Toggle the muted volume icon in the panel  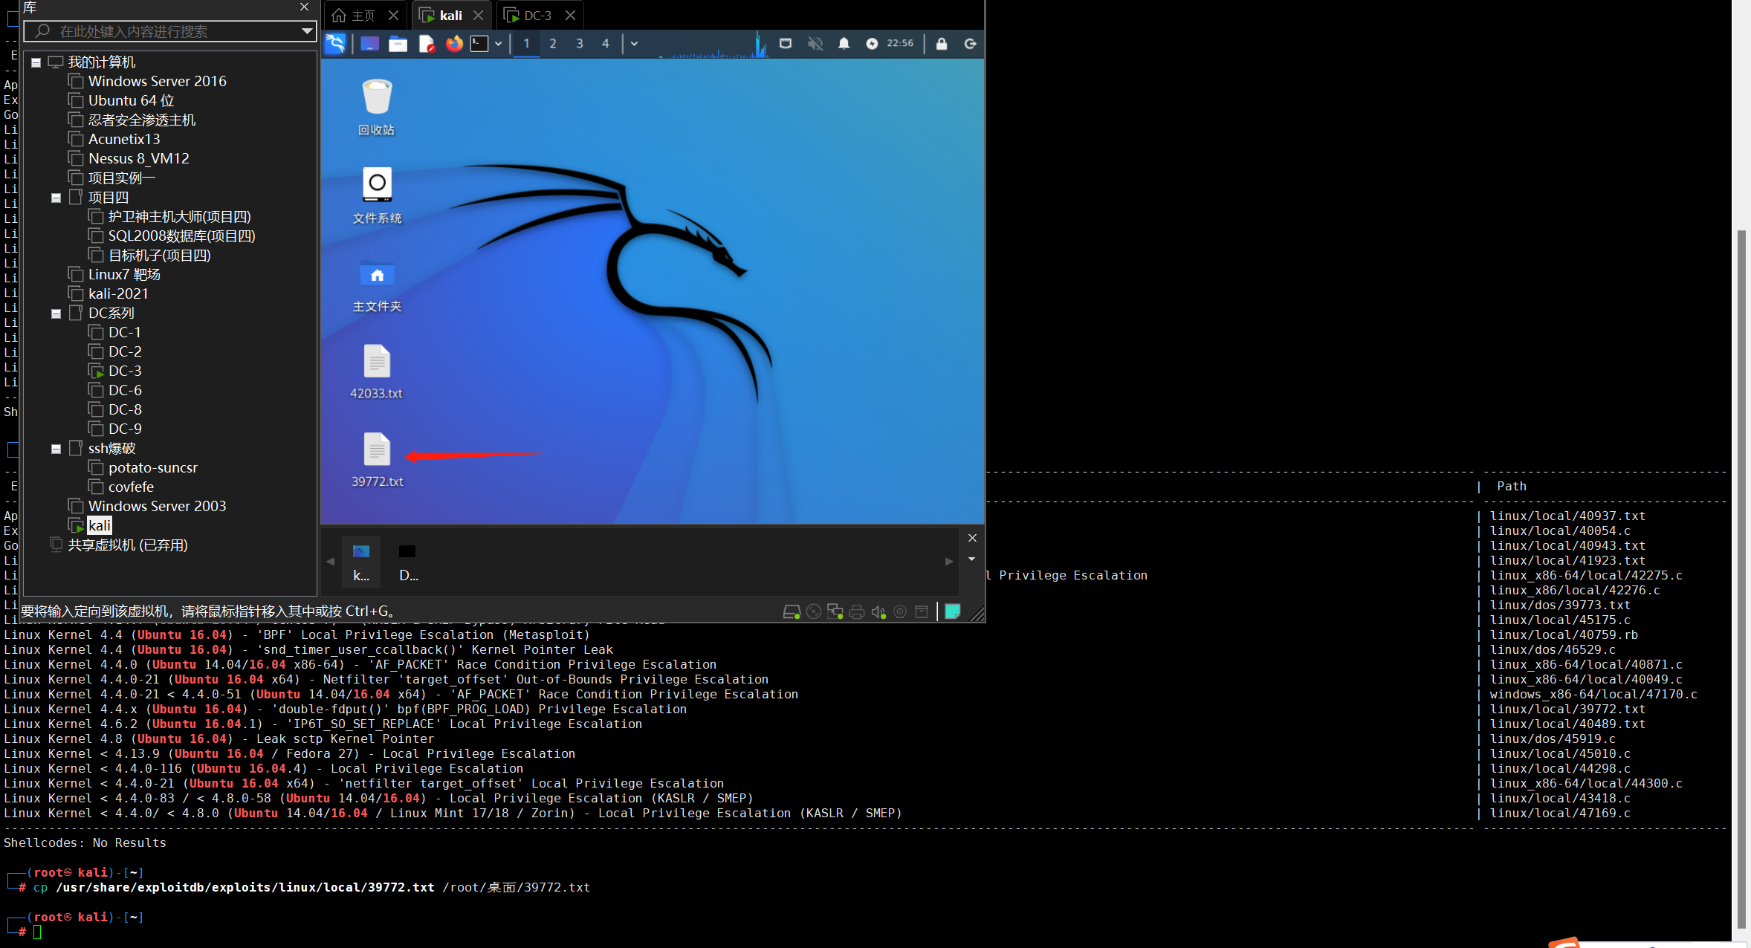click(x=815, y=44)
